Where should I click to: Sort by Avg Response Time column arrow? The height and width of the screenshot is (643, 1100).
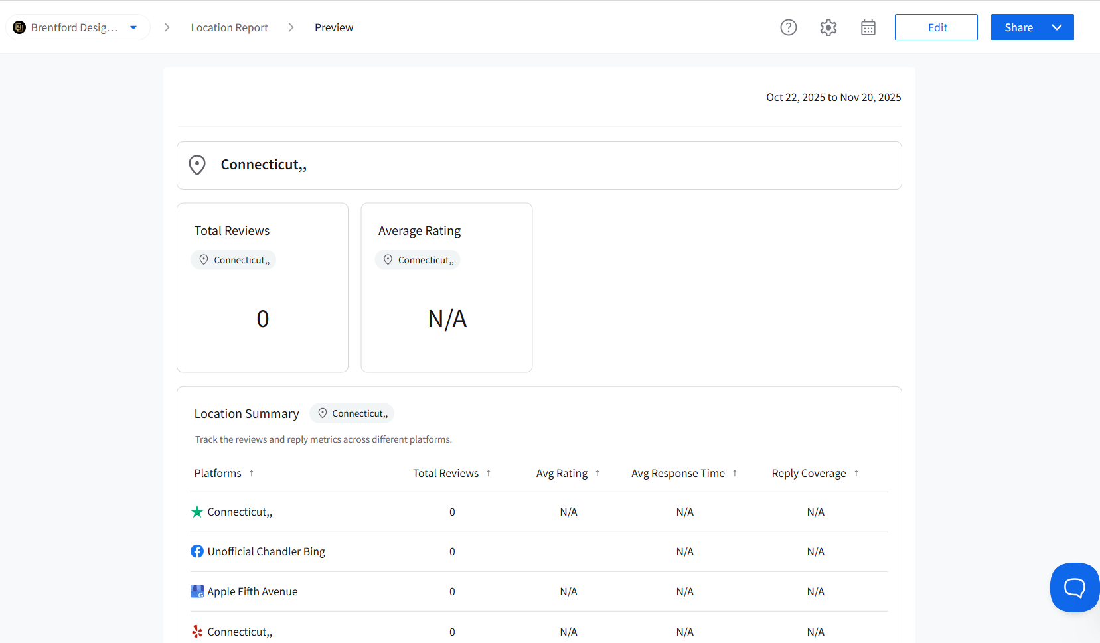[735, 474]
